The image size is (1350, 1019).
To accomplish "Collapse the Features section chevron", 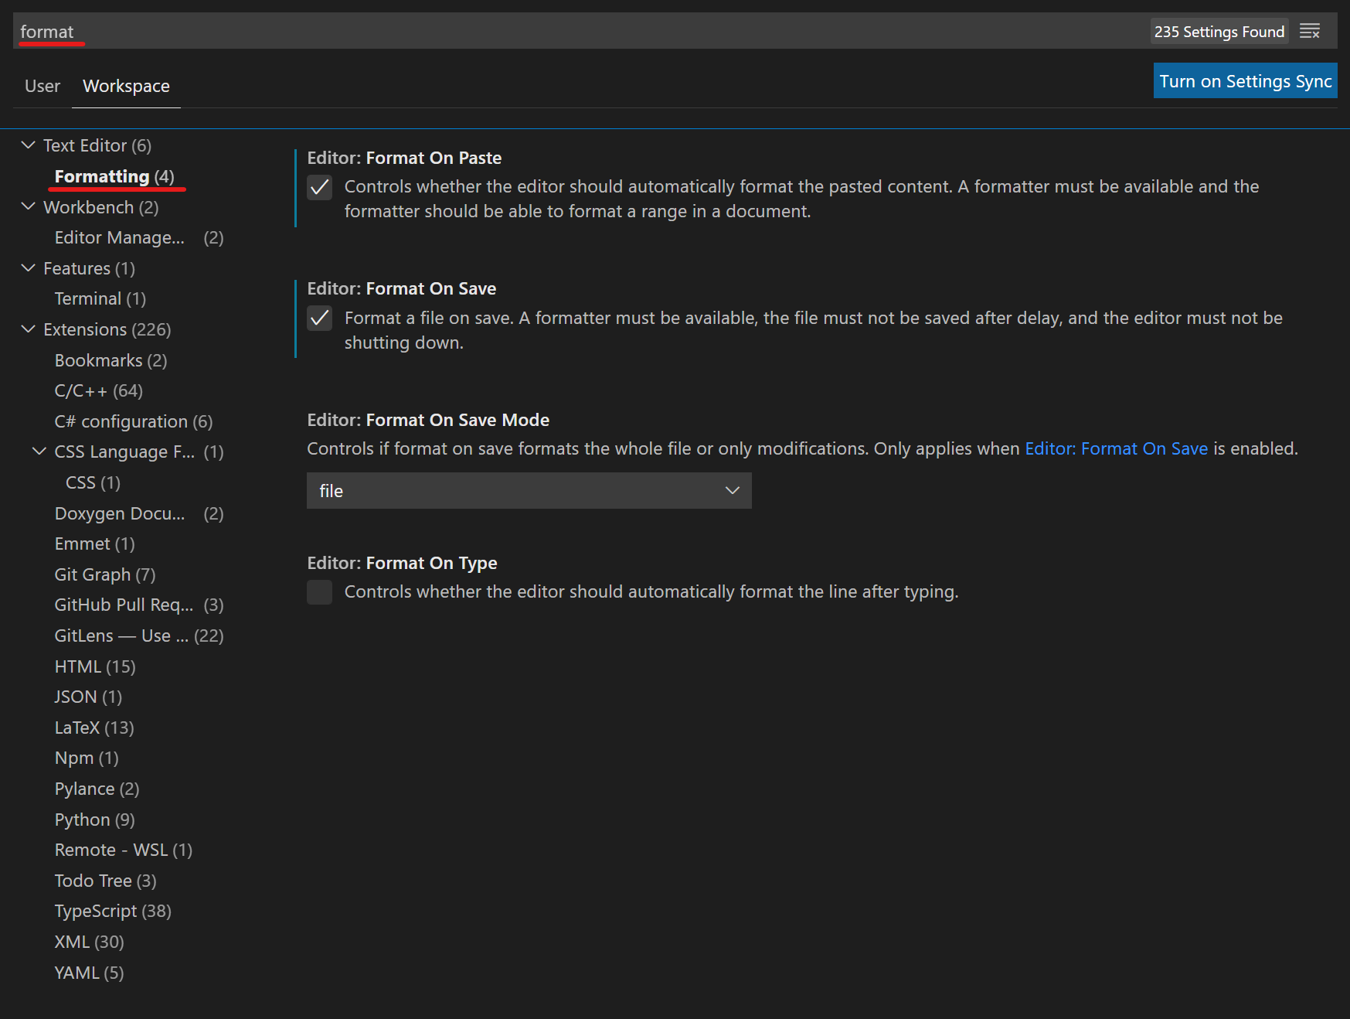I will (29, 268).
